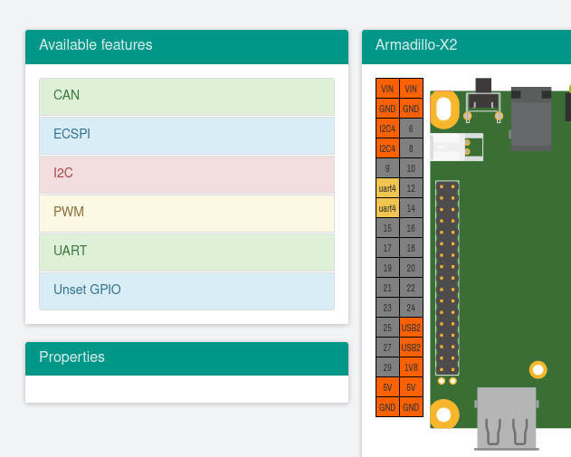This screenshot has height=457, width=571.
Task: Click the uart4 pin beside pin 14
Action: (387, 208)
